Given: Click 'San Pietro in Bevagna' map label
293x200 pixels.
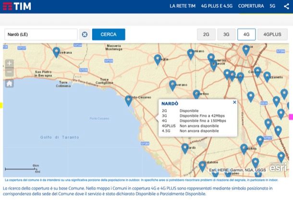Looking at the screenshot, I should coord(43,74).
